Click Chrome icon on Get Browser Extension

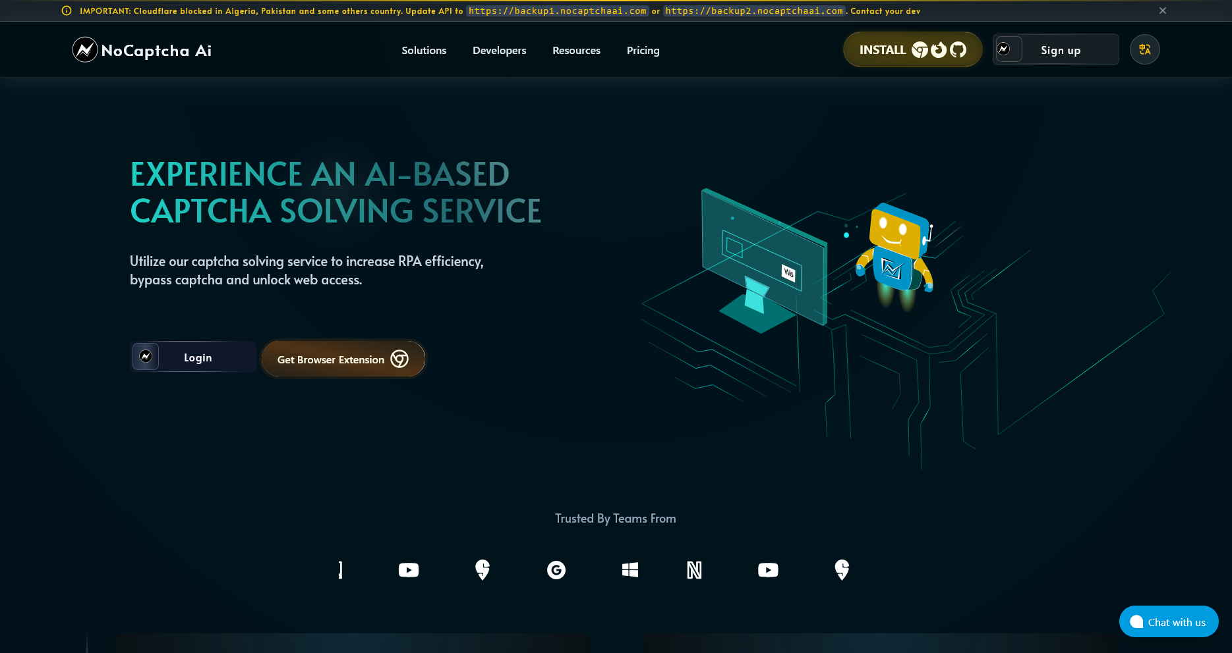[399, 359]
